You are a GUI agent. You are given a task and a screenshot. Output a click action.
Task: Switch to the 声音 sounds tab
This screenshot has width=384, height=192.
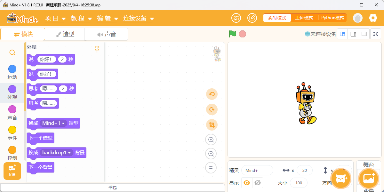107,34
